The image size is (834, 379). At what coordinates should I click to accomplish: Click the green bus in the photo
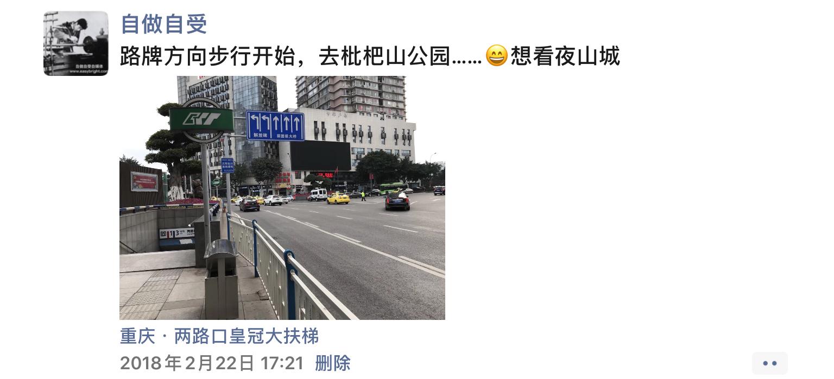pos(393,189)
